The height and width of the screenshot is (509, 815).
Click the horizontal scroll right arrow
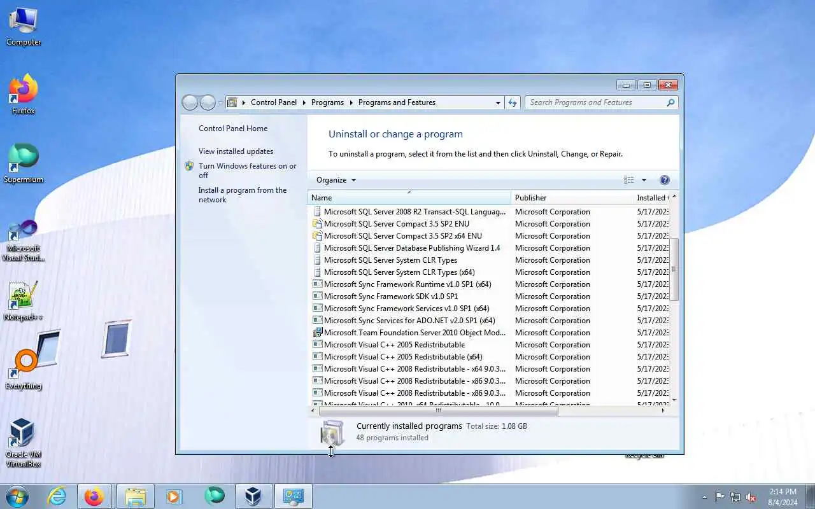(x=663, y=410)
